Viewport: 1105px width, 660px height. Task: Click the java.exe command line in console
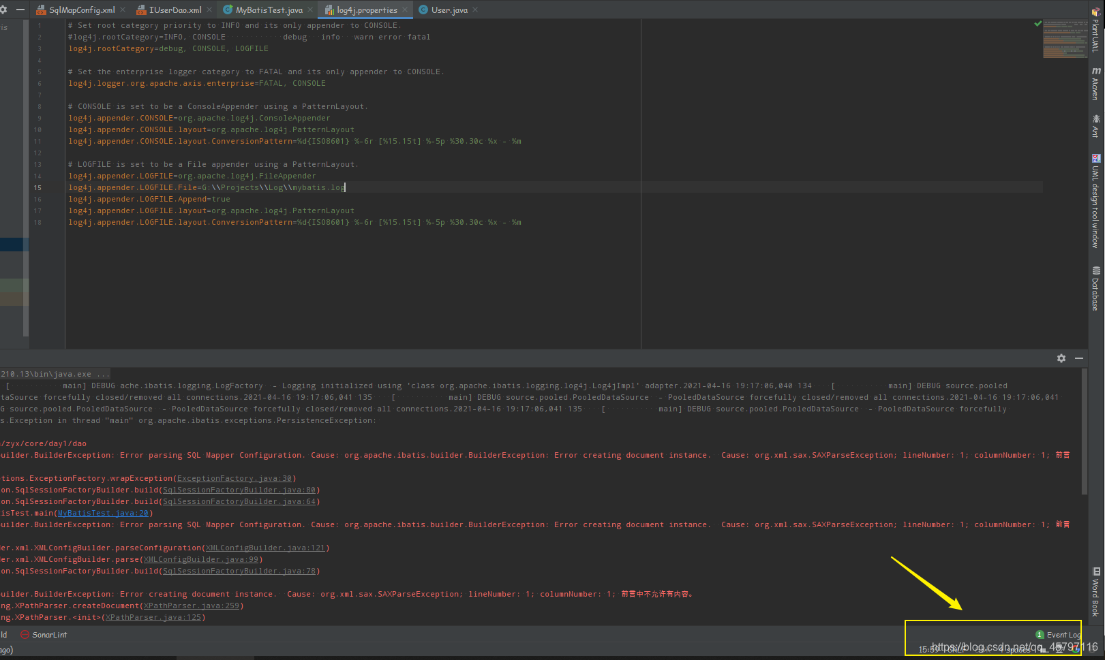click(55, 374)
